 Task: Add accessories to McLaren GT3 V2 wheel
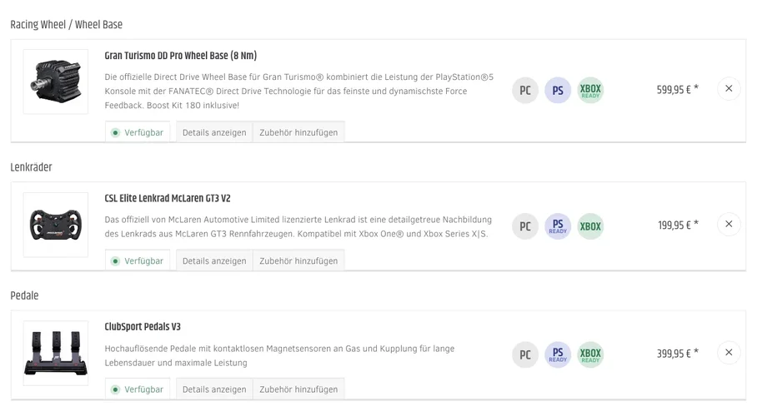[298, 260]
